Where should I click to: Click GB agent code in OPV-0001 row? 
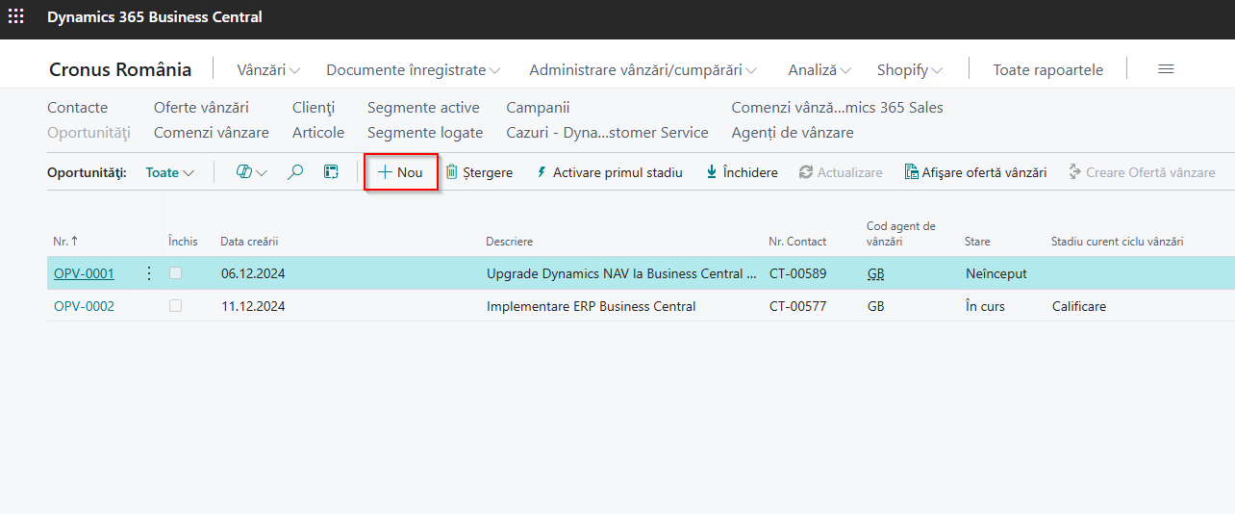point(875,273)
